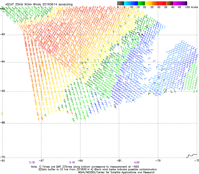Click the "3:18" time label beside -84
Image resolution: width=199 pixels, height=174 pixels.
[x=72, y=162]
